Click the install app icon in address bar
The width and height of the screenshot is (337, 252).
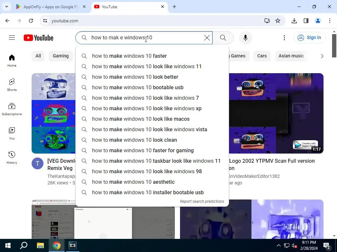click(x=267, y=21)
